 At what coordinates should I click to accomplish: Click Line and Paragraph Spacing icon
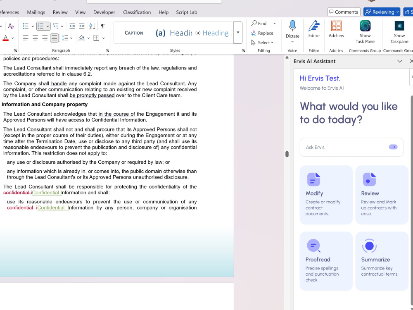(x=65, y=38)
